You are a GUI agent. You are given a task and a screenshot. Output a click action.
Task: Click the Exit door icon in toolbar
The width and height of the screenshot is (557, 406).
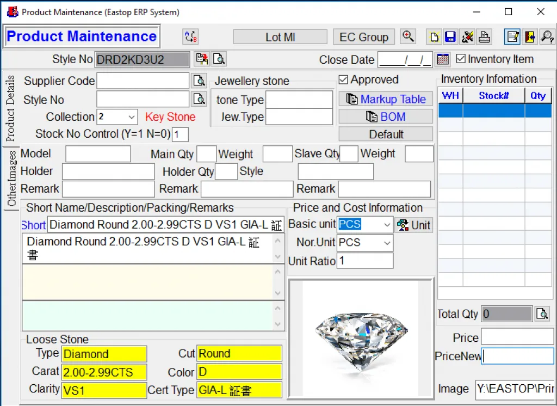[530, 37]
